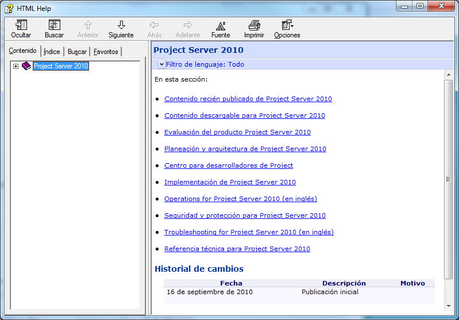
Task: Click the scroll up arrow in content pane
Action: tap(449, 75)
